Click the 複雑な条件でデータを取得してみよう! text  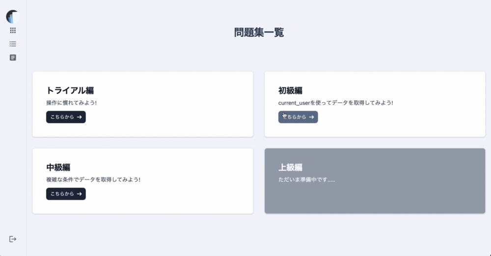(93, 179)
